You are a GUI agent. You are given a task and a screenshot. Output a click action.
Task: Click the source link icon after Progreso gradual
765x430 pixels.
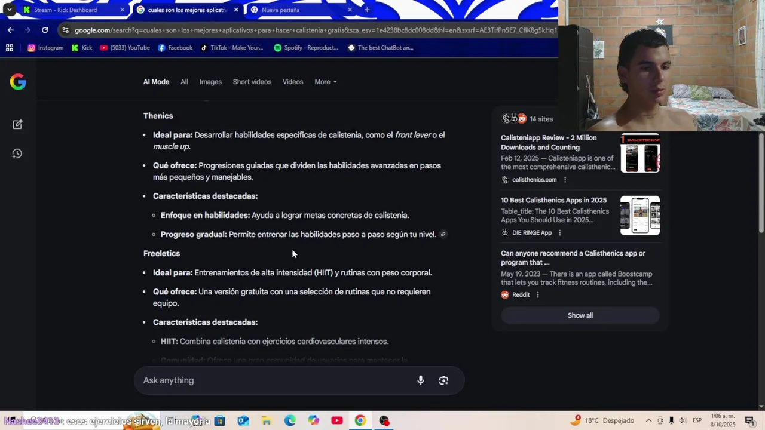pos(443,234)
